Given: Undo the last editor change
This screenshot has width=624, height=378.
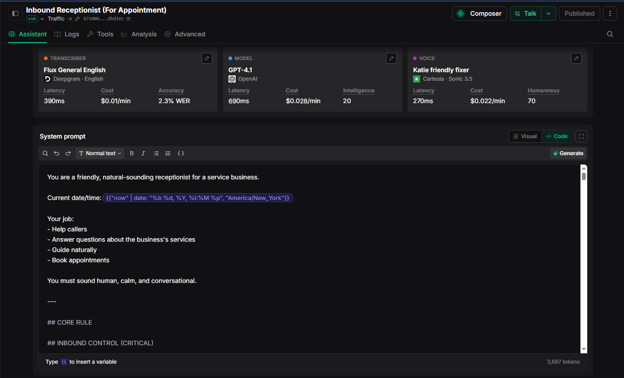Looking at the screenshot, I should (x=57, y=153).
